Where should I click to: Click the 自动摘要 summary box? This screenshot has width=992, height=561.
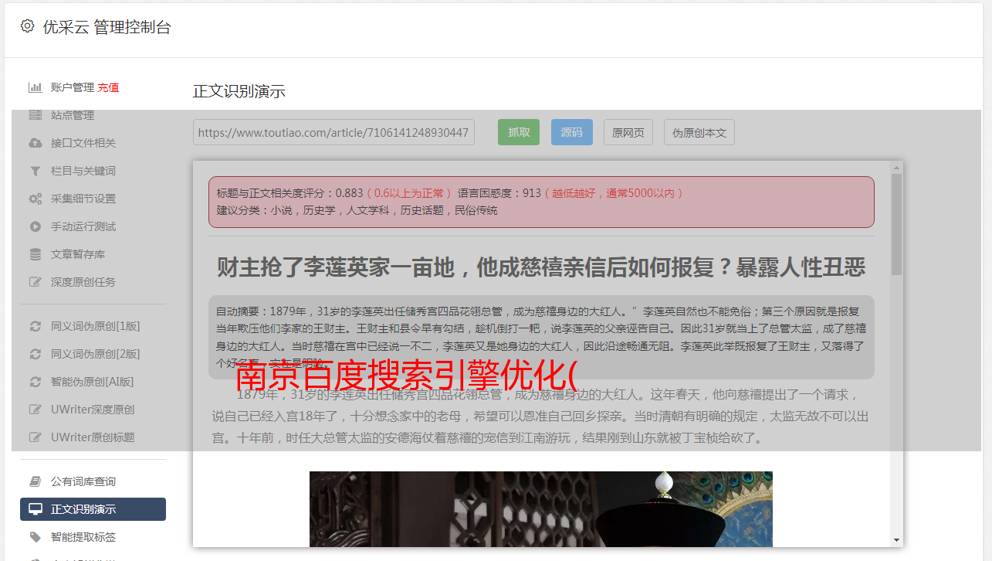[541, 337]
